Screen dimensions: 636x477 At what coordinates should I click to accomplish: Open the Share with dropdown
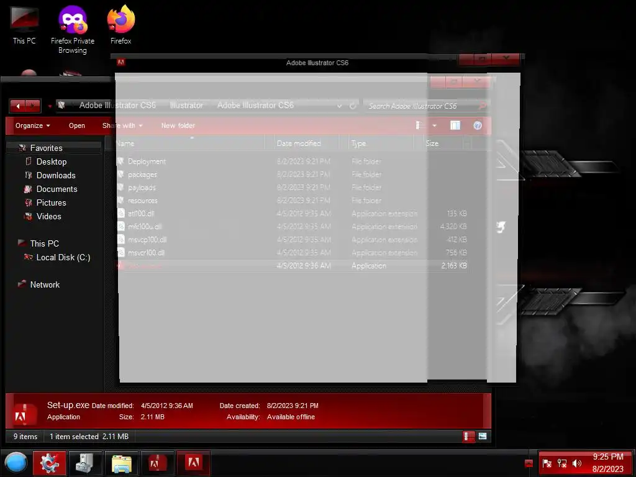(122, 125)
